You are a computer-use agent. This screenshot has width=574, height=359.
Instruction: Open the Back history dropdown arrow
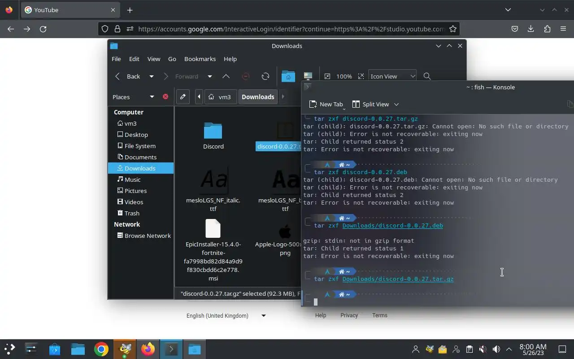pos(152,76)
